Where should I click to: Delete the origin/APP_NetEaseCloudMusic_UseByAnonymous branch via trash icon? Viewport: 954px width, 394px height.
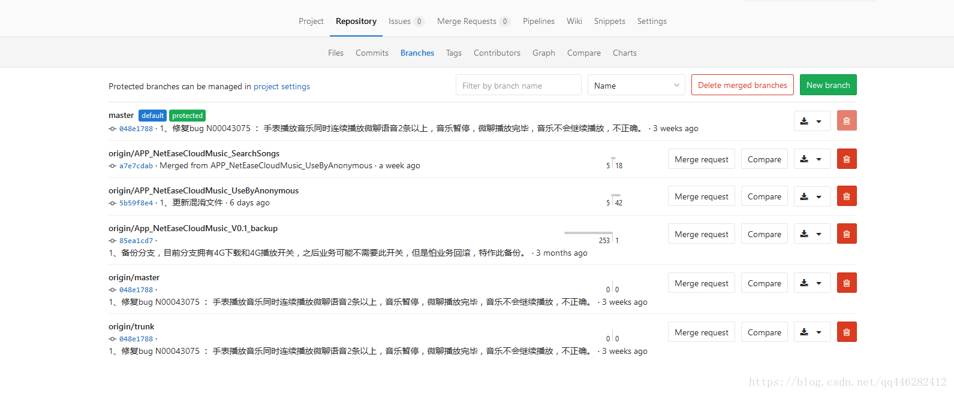click(x=847, y=196)
